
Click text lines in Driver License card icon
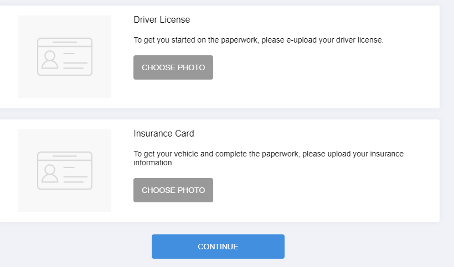pos(75,61)
